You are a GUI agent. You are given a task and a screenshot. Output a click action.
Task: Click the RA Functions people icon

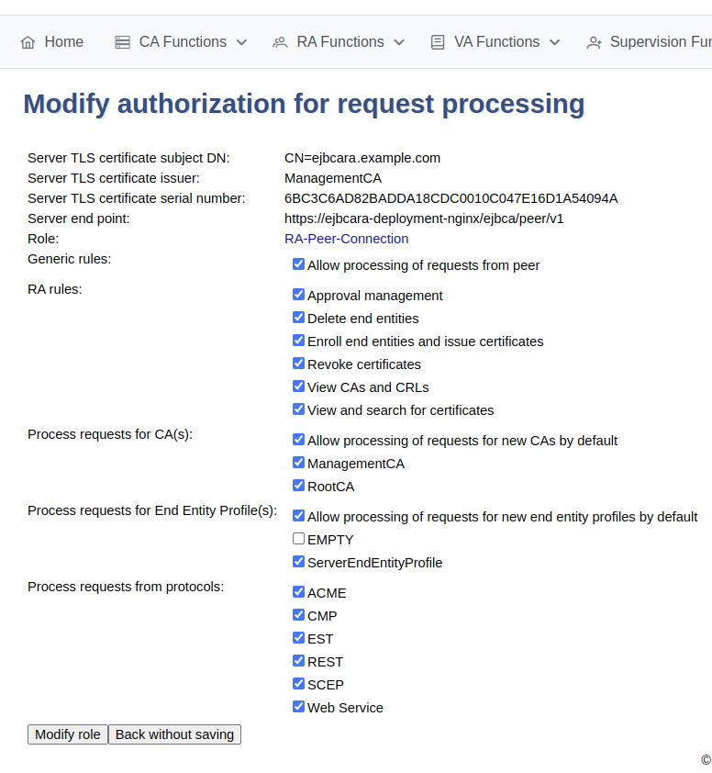pyautogui.click(x=280, y=42)
